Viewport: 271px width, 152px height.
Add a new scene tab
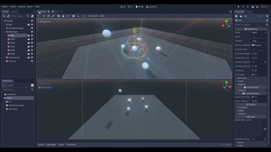tap(62, 11)
